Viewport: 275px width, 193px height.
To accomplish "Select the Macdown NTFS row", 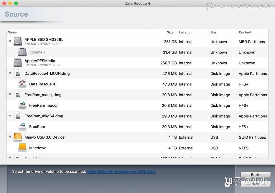I will 118,148.
